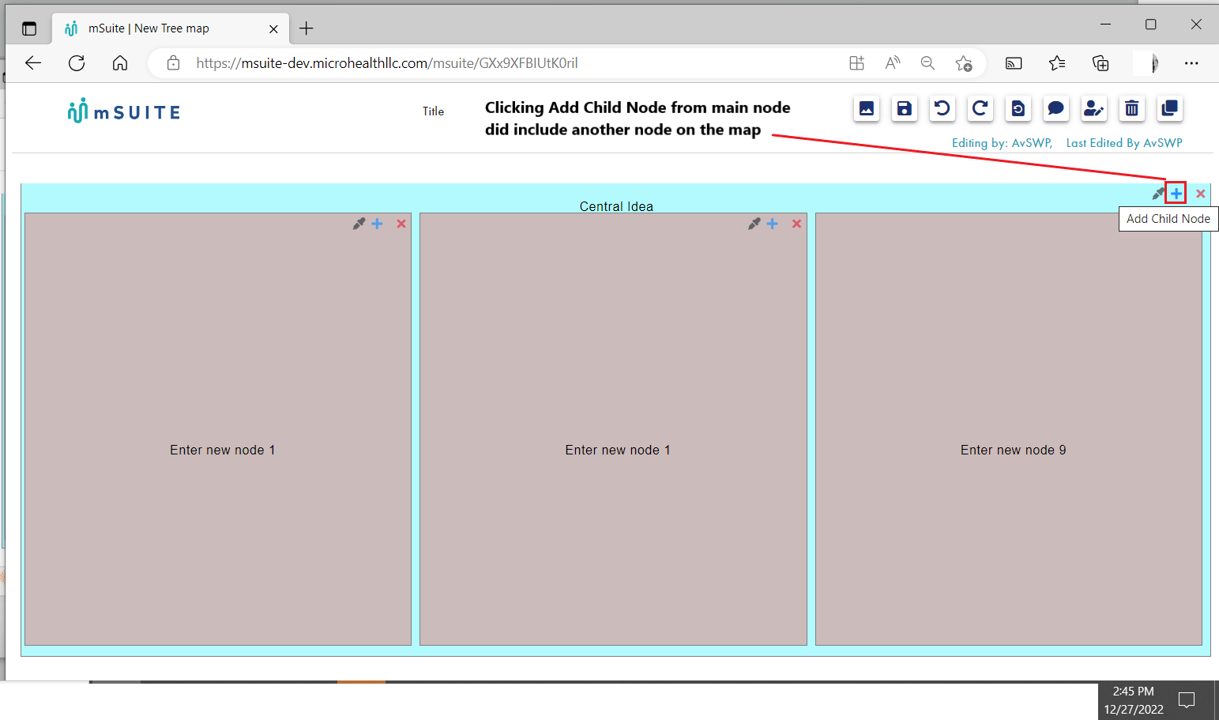Delete the entire tree map
The height and width of the screenshot is (720, 1219).
(1131, 109)
